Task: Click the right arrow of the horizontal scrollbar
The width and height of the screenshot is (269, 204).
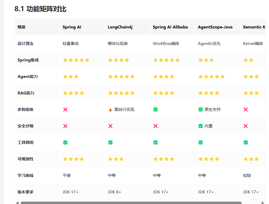Action: pyautogui.click(x=263, y=203)
